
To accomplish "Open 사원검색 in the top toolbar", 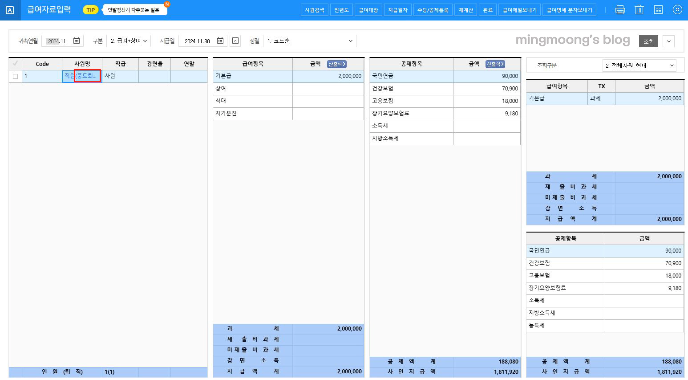I will pyautogui.click(x=315, y=10).
